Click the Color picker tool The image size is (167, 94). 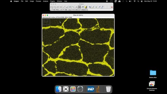(x=86, y=7)
